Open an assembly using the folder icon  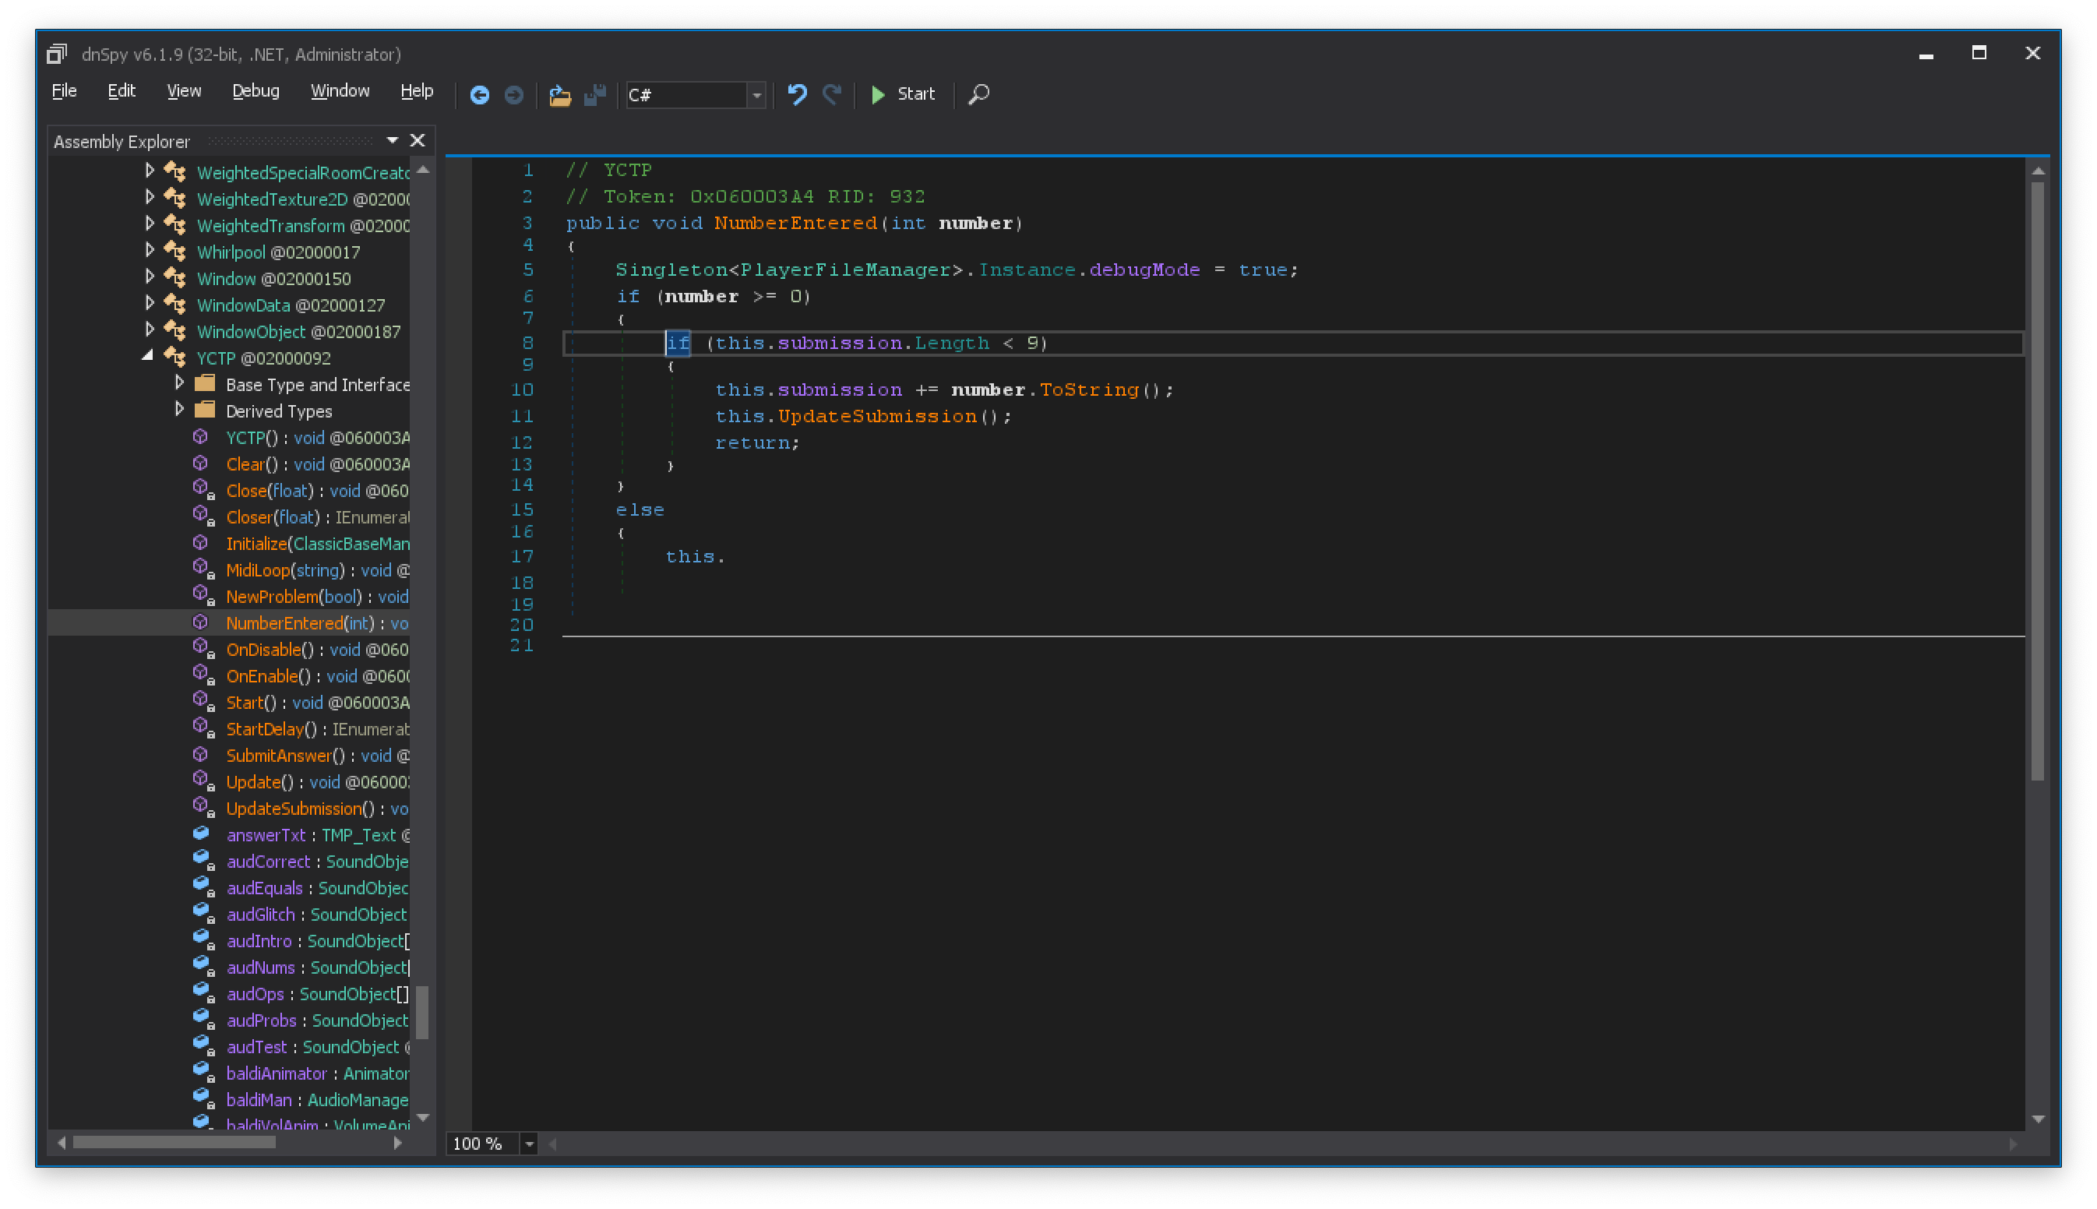pos(560,95)
